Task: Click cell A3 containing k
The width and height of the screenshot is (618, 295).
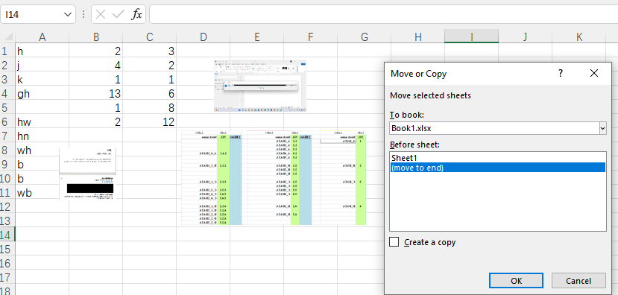Action: click(42, 80)
